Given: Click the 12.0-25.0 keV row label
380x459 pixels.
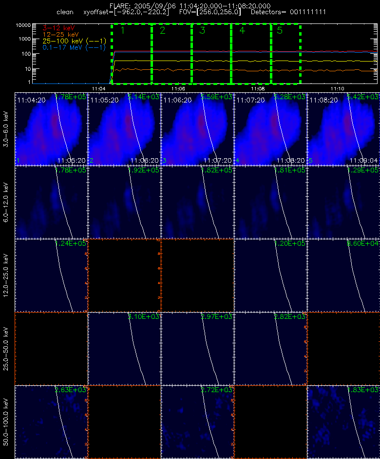Looking at the screenshot, I should tap(5, 275).
